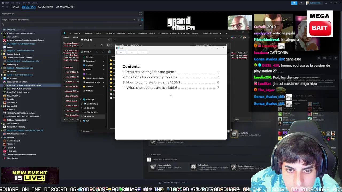Viewport: 342px width, 192px height.
Task: Select Garry's Mod in library
Action: (x=11, y=78)
